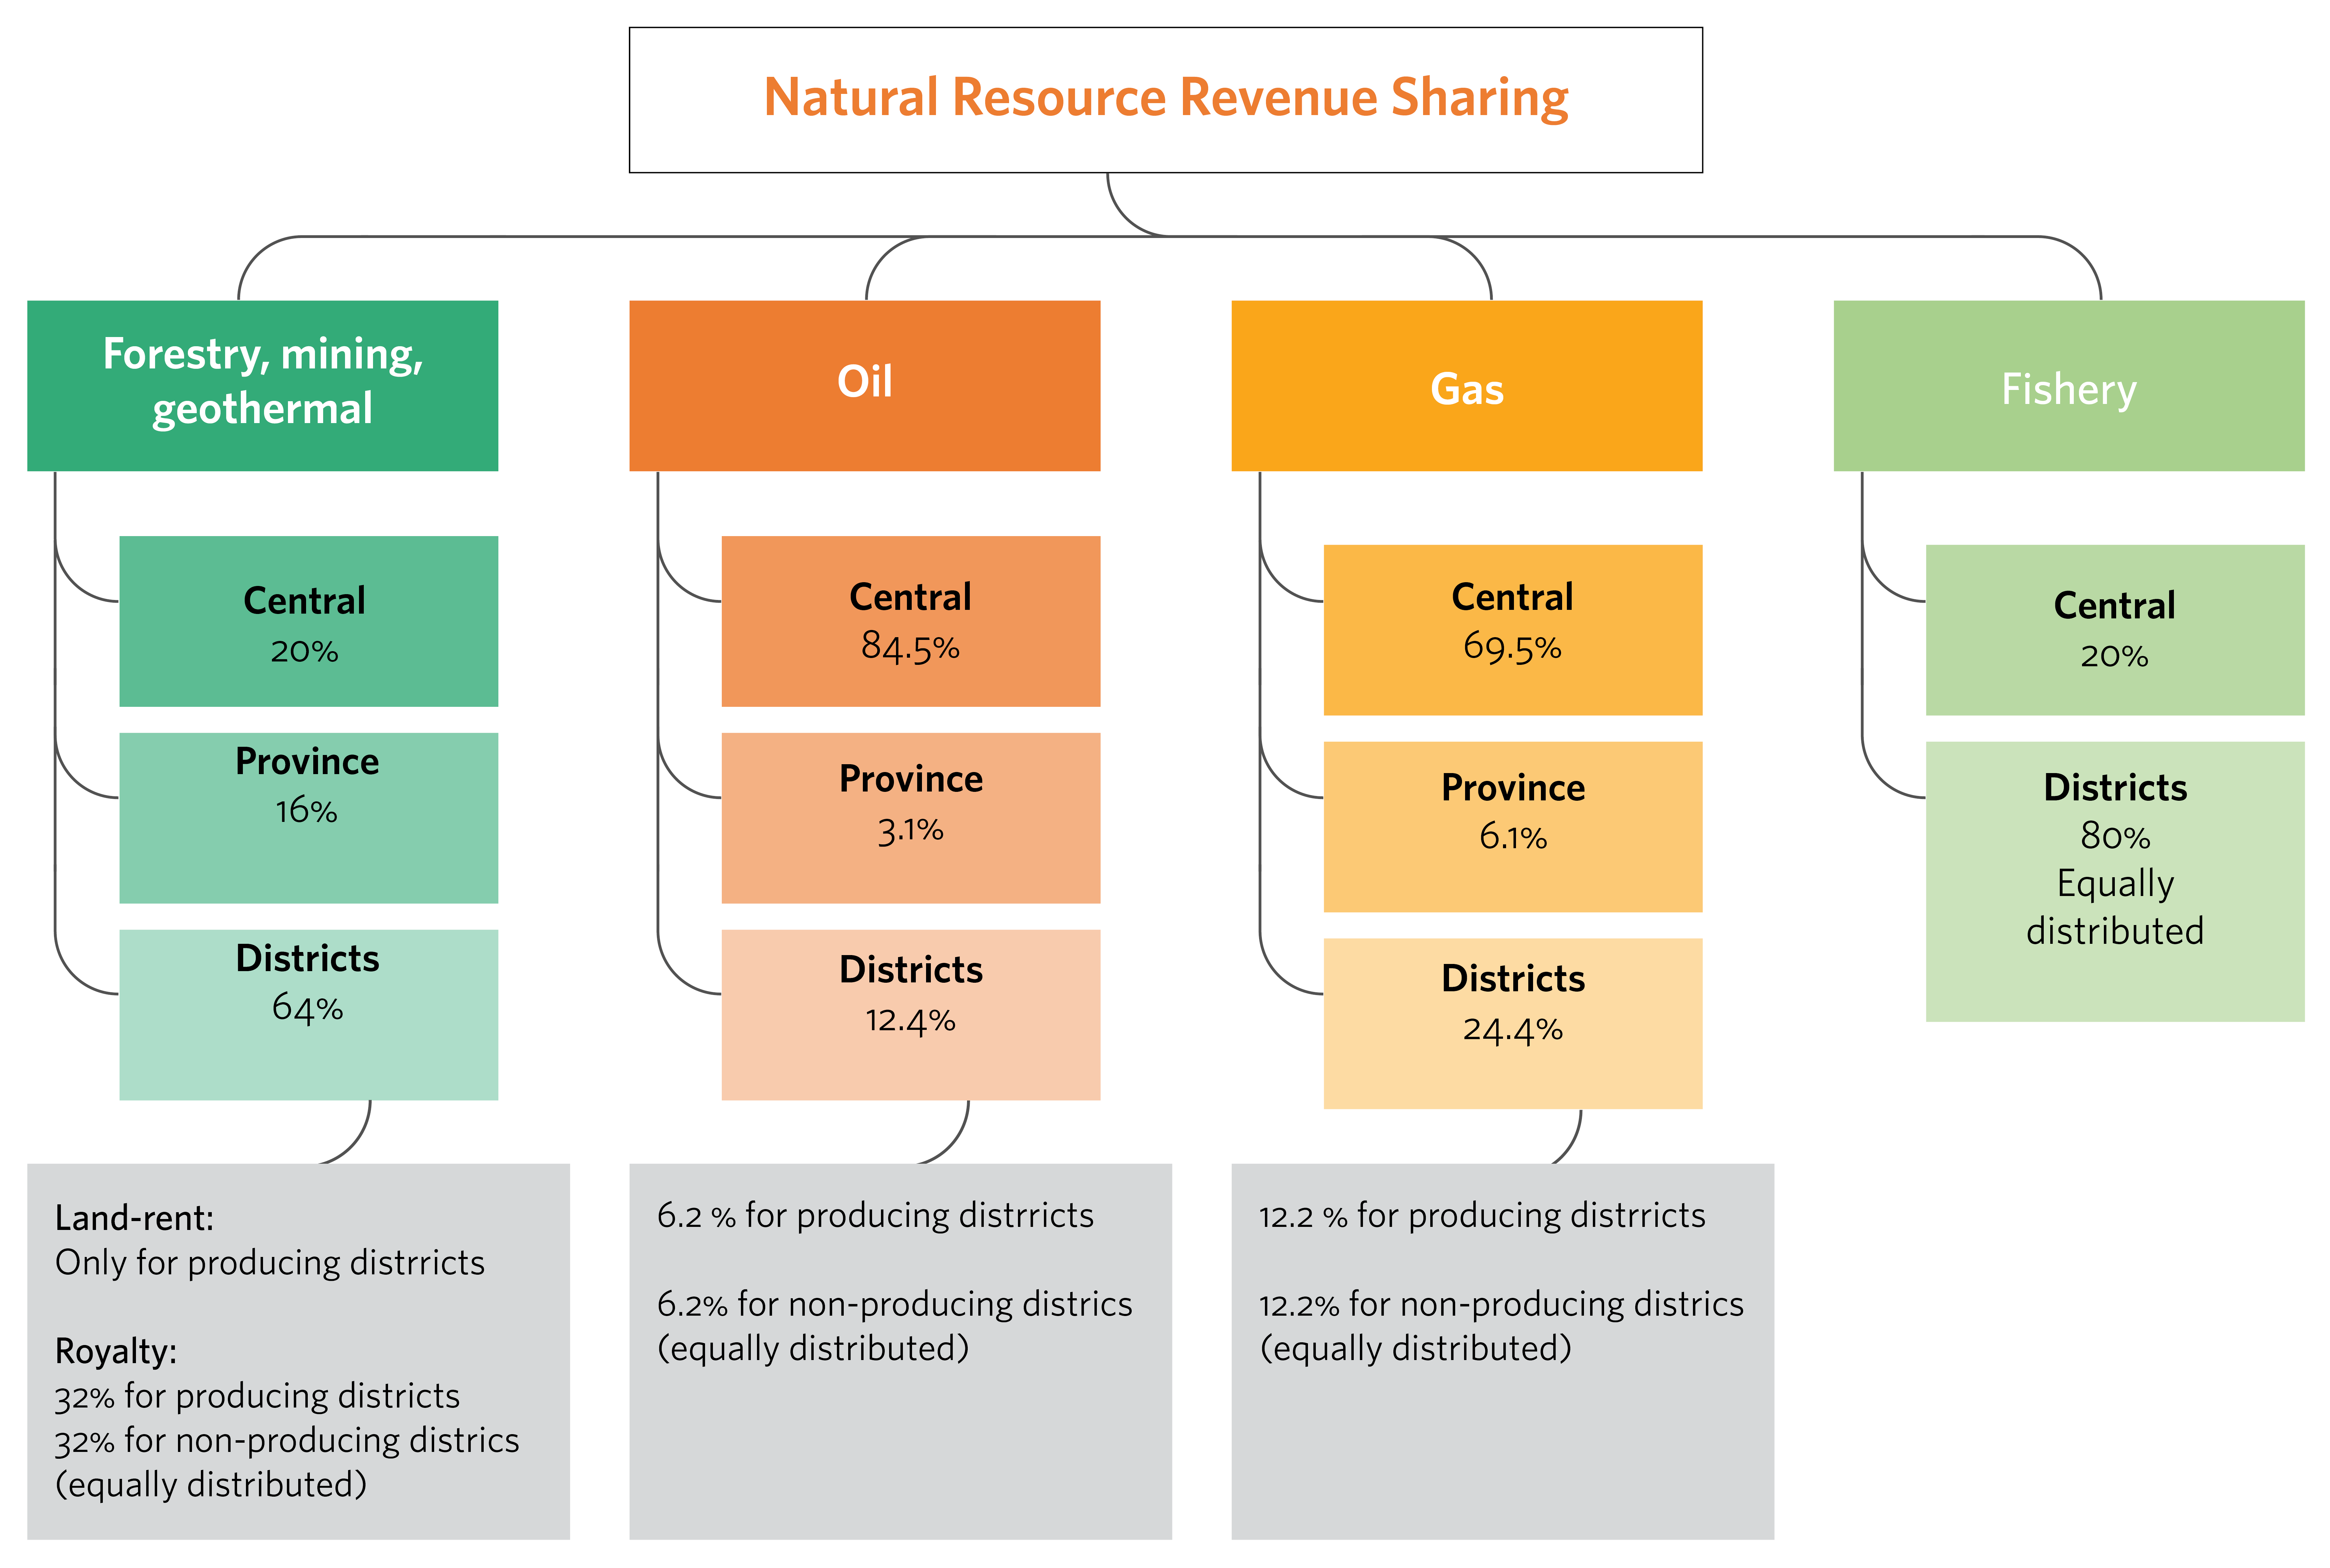Click the Oil Central 84.5% box
The width and height of the screenshot is (2330, 1568).
pyautogui.click(x=910, y=621)
